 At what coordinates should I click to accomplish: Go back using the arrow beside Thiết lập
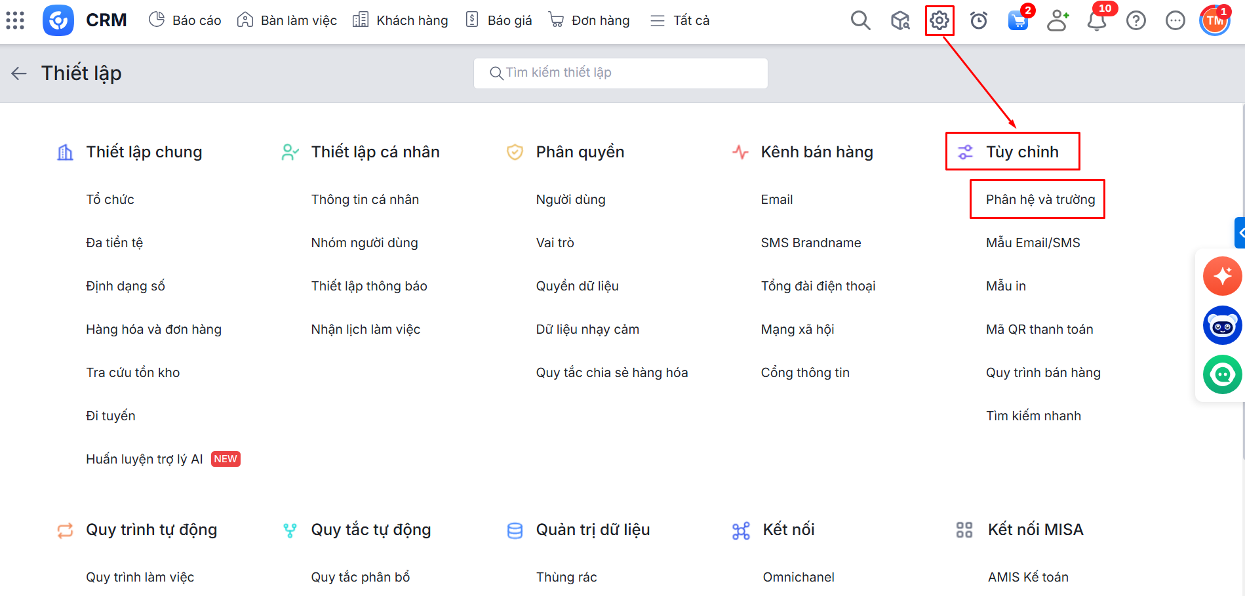19,73
